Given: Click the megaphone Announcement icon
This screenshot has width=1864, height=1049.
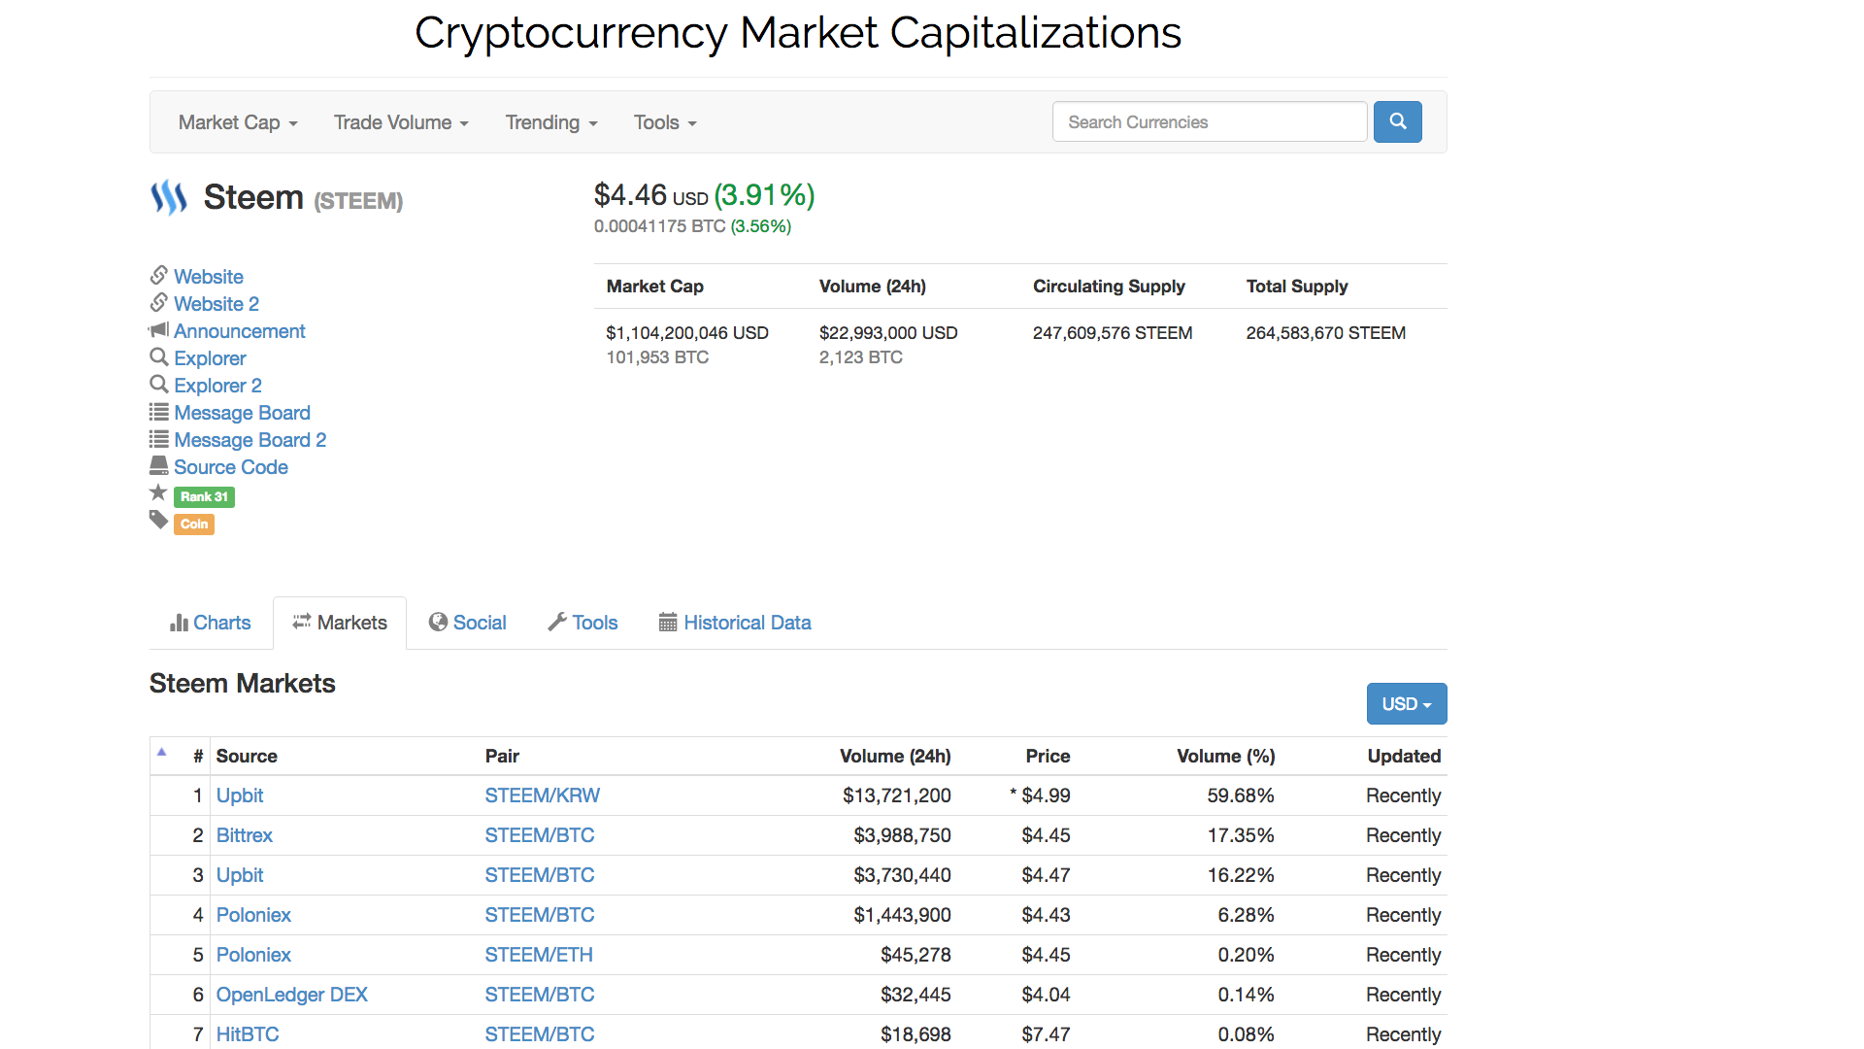Looking at the screenshot, I should tap(159, 330).
